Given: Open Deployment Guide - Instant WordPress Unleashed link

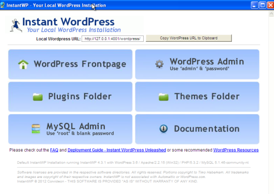Looking at the screenshot, I should click(117, 150).
